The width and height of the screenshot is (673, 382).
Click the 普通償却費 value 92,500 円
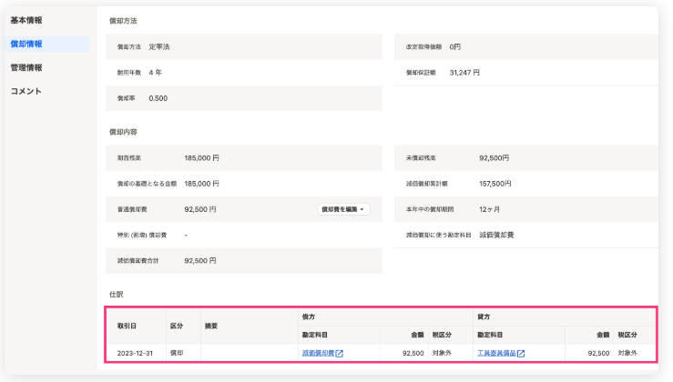point(200,209)
